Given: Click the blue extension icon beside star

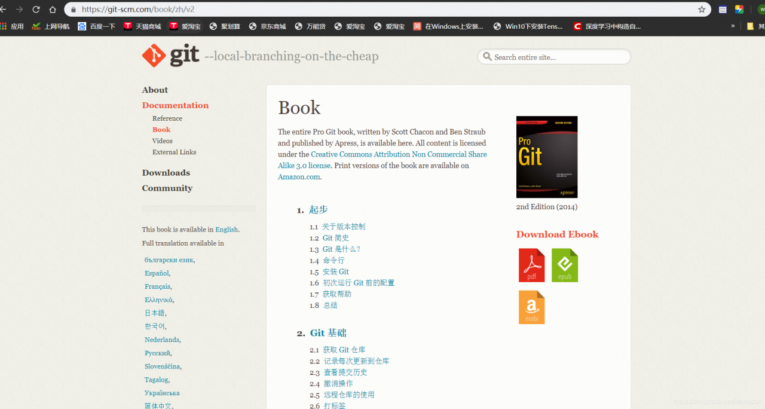Looking at the screenshot, I should 723,10.
